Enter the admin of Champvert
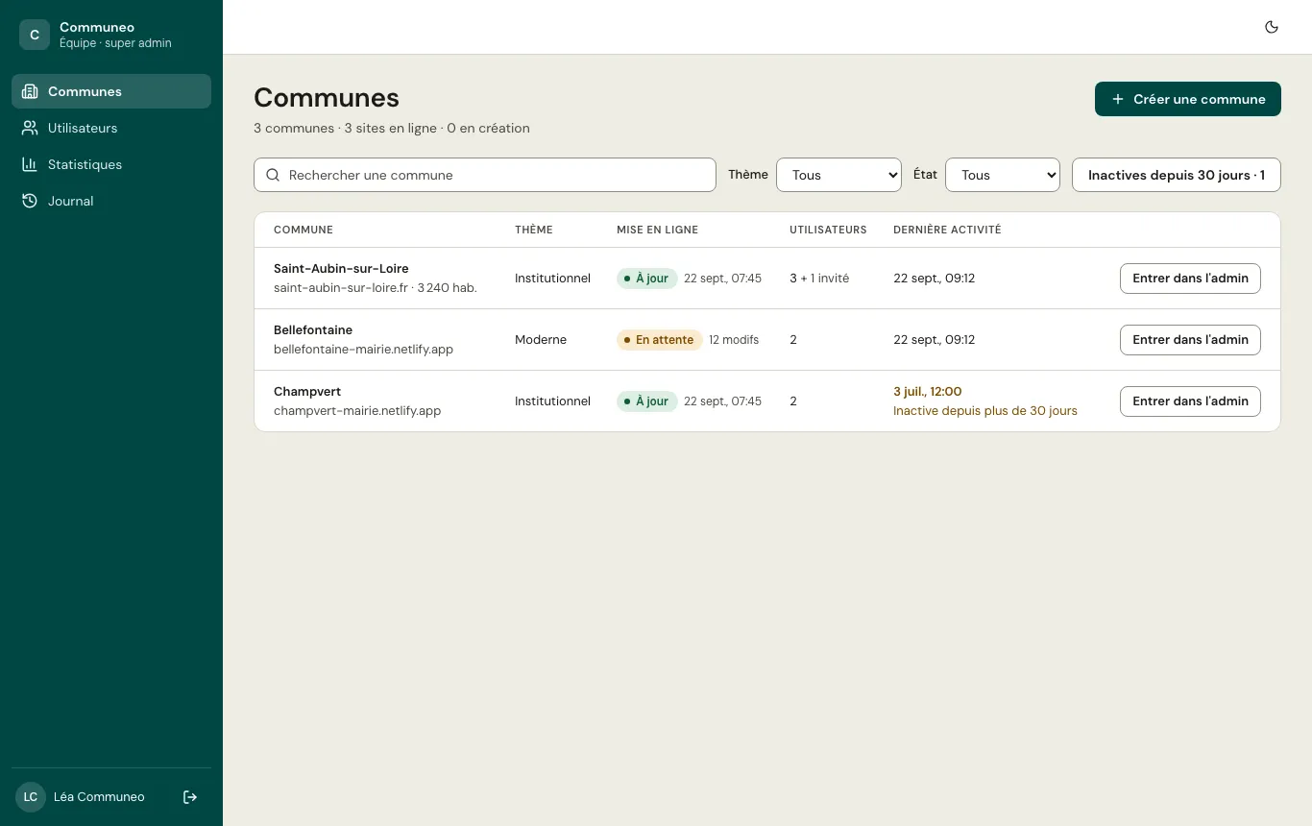 1190,401
